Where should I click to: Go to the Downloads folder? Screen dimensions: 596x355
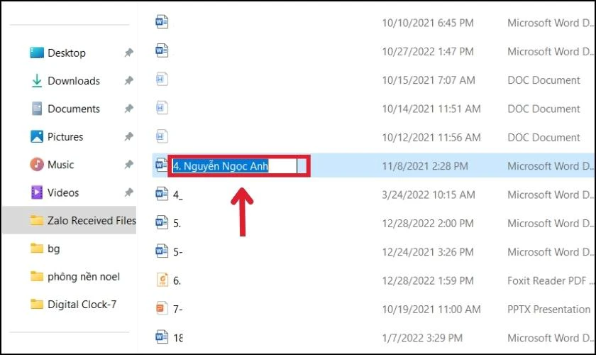tap(74, 81)
